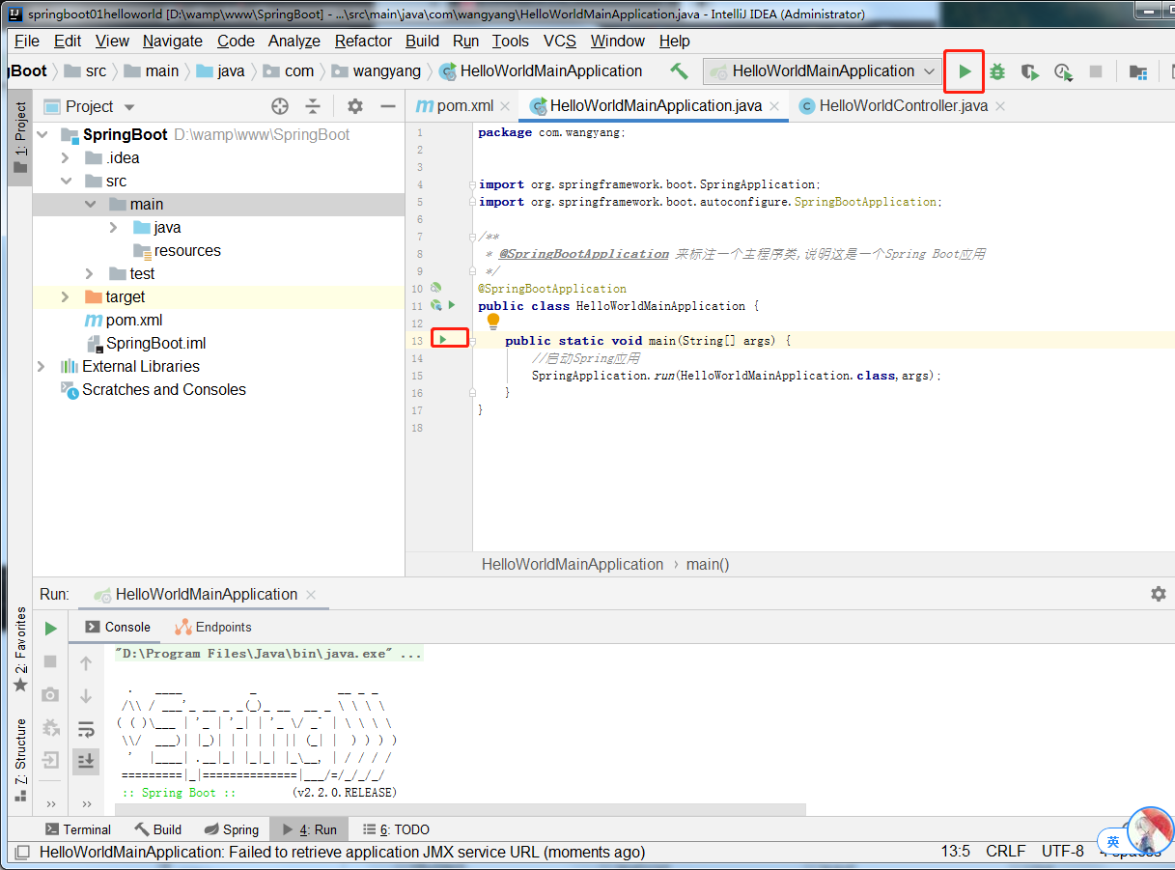Switch to the pom.xml editor tab
The width and height of the screenshot is (1175, 870).
click(x=464, y=106)
